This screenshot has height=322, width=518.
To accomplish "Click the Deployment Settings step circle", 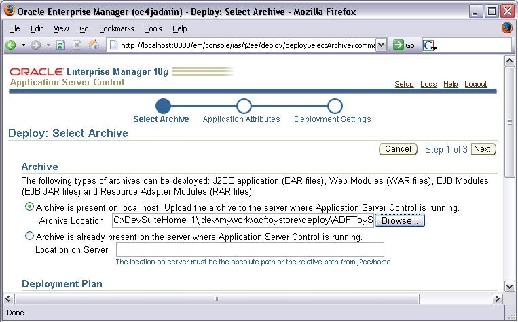I will pyautogui.click(x=335, y=106).
